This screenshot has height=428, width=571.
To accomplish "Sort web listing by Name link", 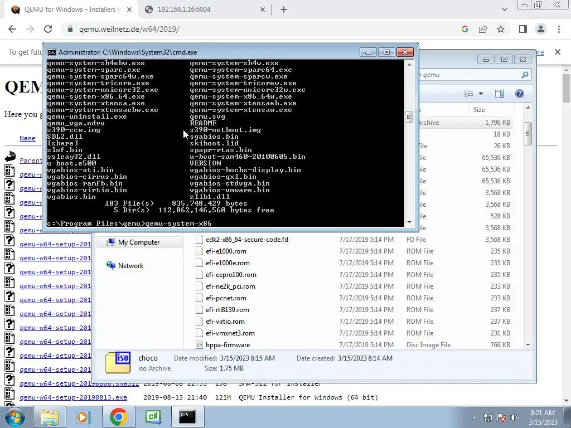I will point(27,138).
